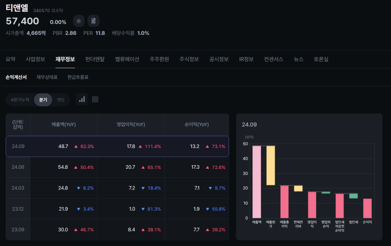391x246 pixels.
Task: Click the 영업이익(YoY) column header
Action: click(x=131, y=124)
